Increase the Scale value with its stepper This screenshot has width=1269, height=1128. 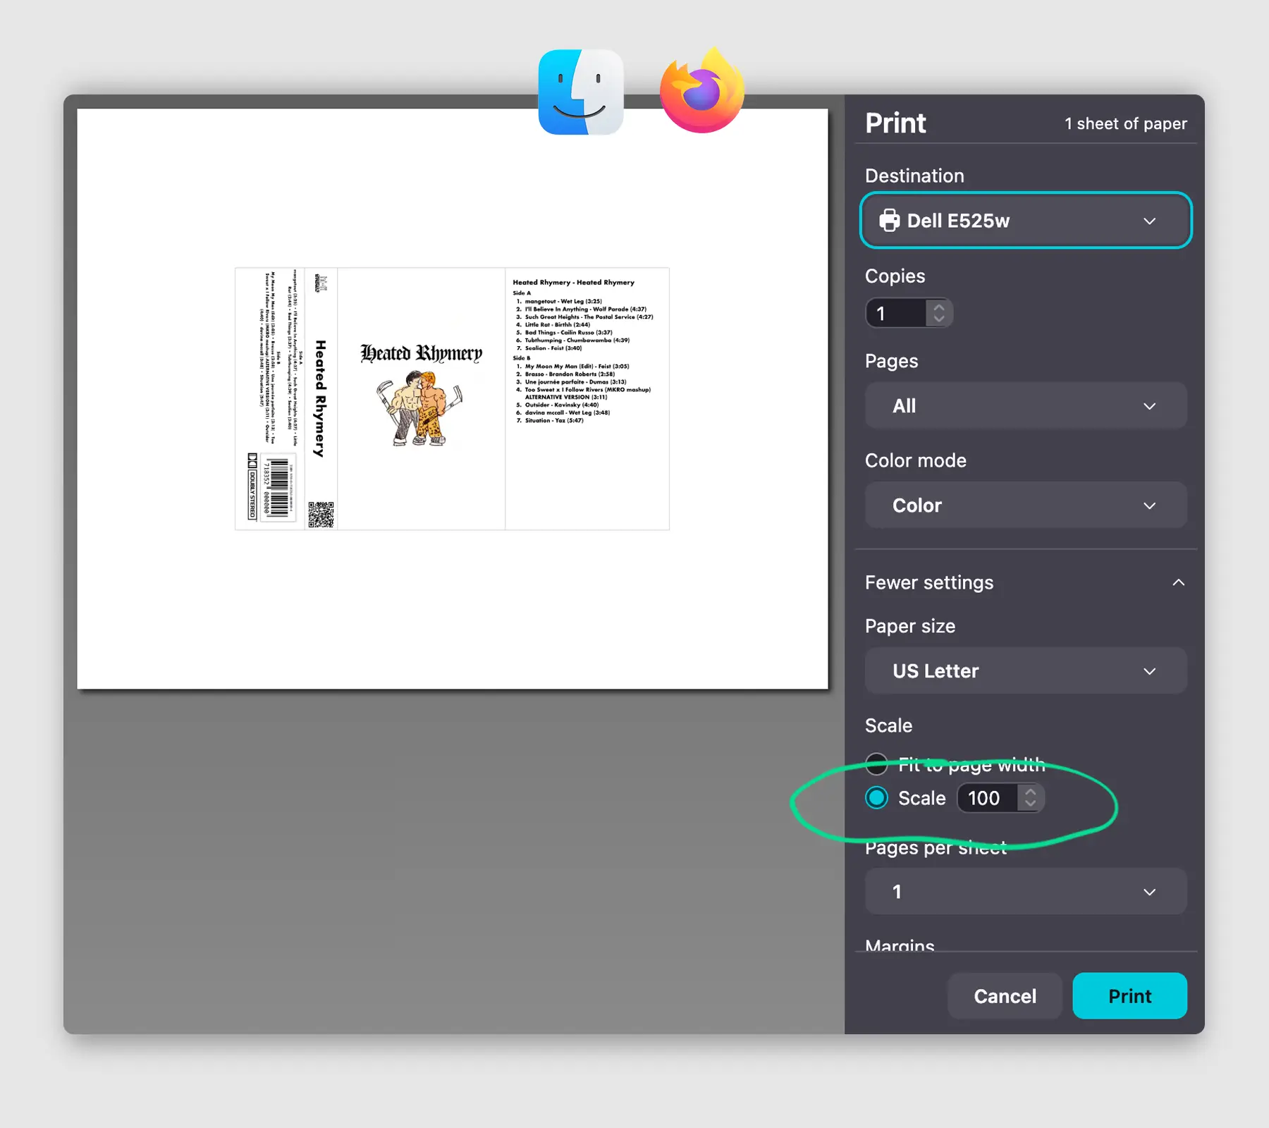point(1031,792)
